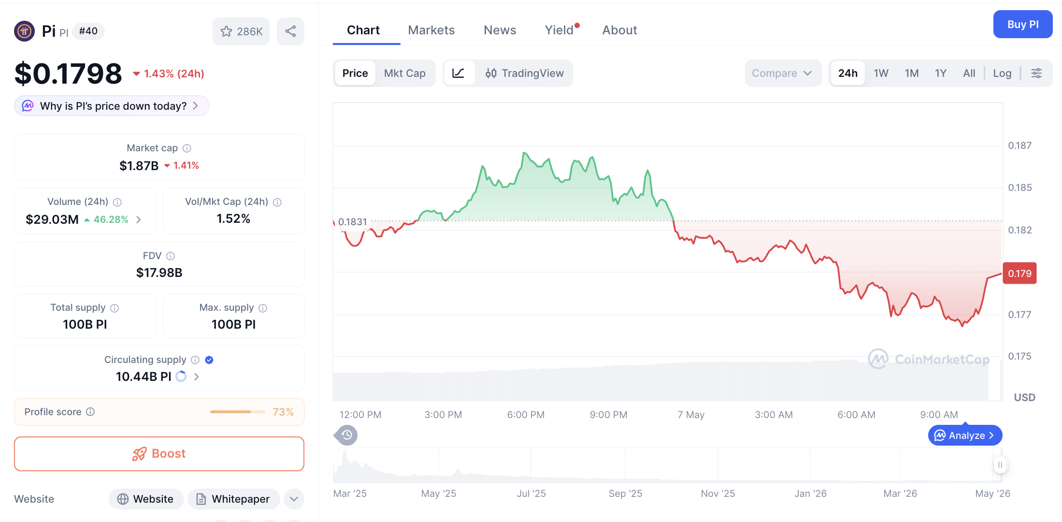Set chart range to All

[969, 73]
